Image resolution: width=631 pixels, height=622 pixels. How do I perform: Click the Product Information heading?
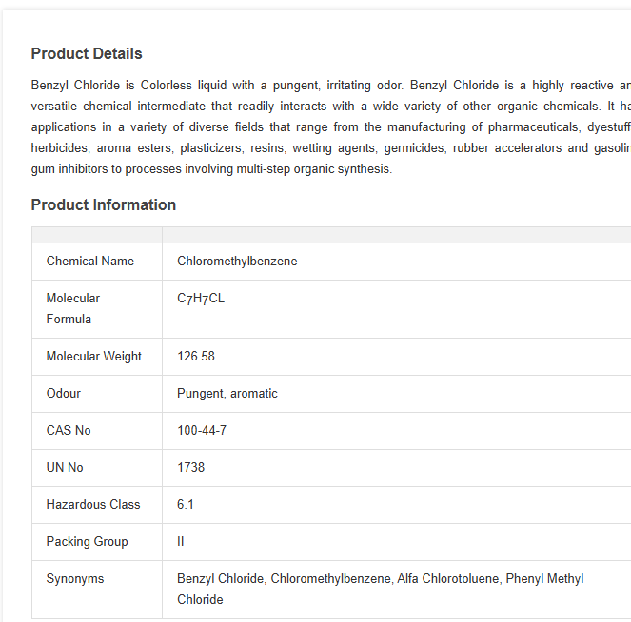point(103,205)
